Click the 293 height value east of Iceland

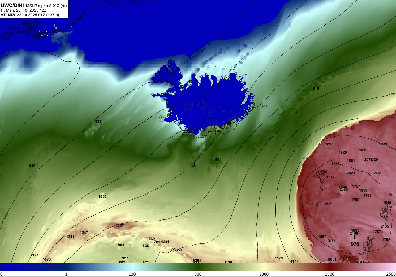point(264,107)
